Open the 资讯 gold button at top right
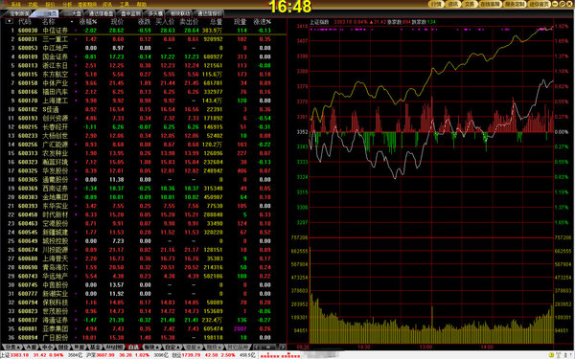Image resolution: width=575 pixels, height=359 pixels. 453,4
